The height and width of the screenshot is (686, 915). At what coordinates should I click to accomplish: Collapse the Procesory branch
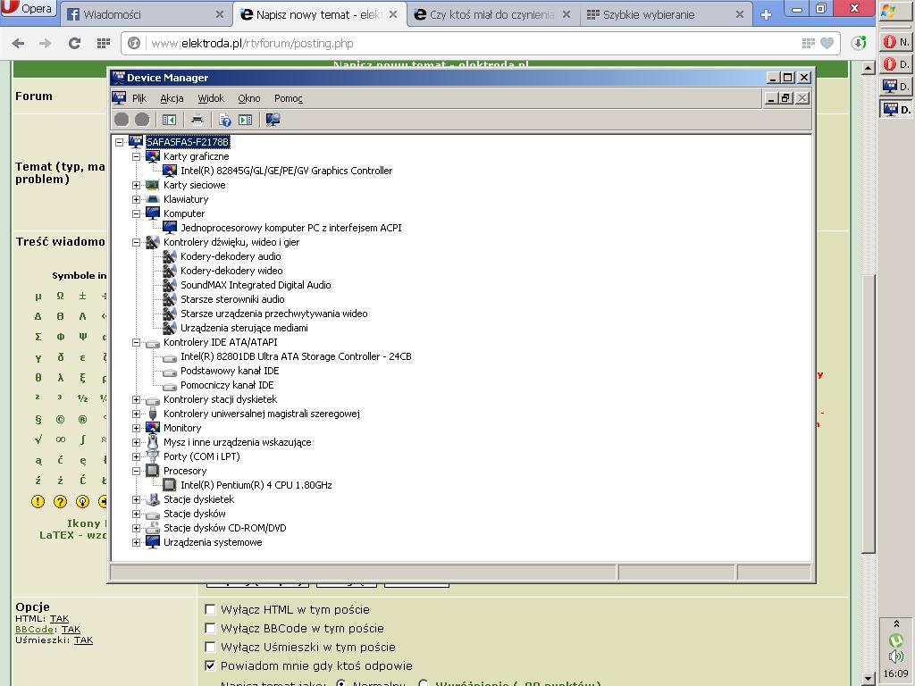tap(136, 471)
